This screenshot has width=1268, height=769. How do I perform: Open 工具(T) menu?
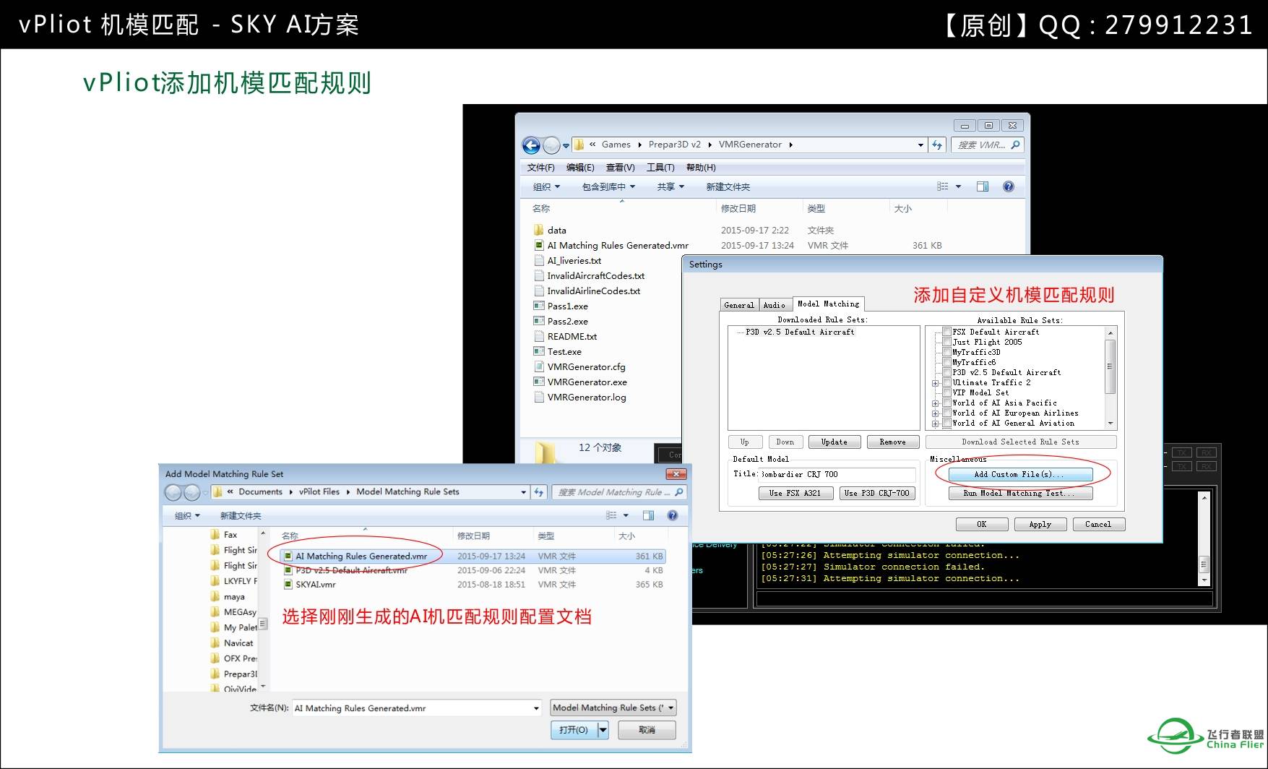(x=660, y=167)
